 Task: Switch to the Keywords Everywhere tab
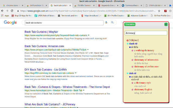(x=108, y=5)
